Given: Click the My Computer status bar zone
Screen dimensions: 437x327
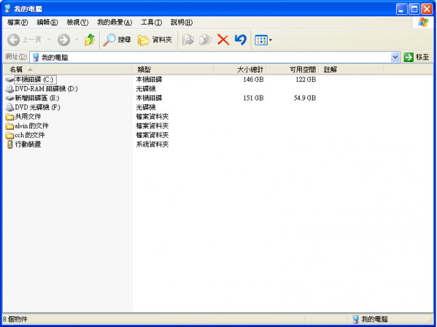Looking at the screenshot, I should [370, 319].
